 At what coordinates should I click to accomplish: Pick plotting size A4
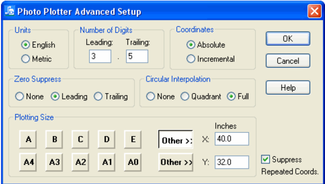click(28, 162)
